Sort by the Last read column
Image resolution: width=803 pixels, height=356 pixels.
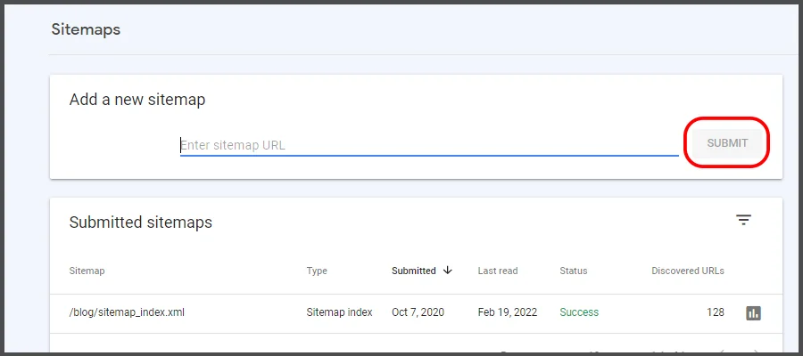coord(497,271)
